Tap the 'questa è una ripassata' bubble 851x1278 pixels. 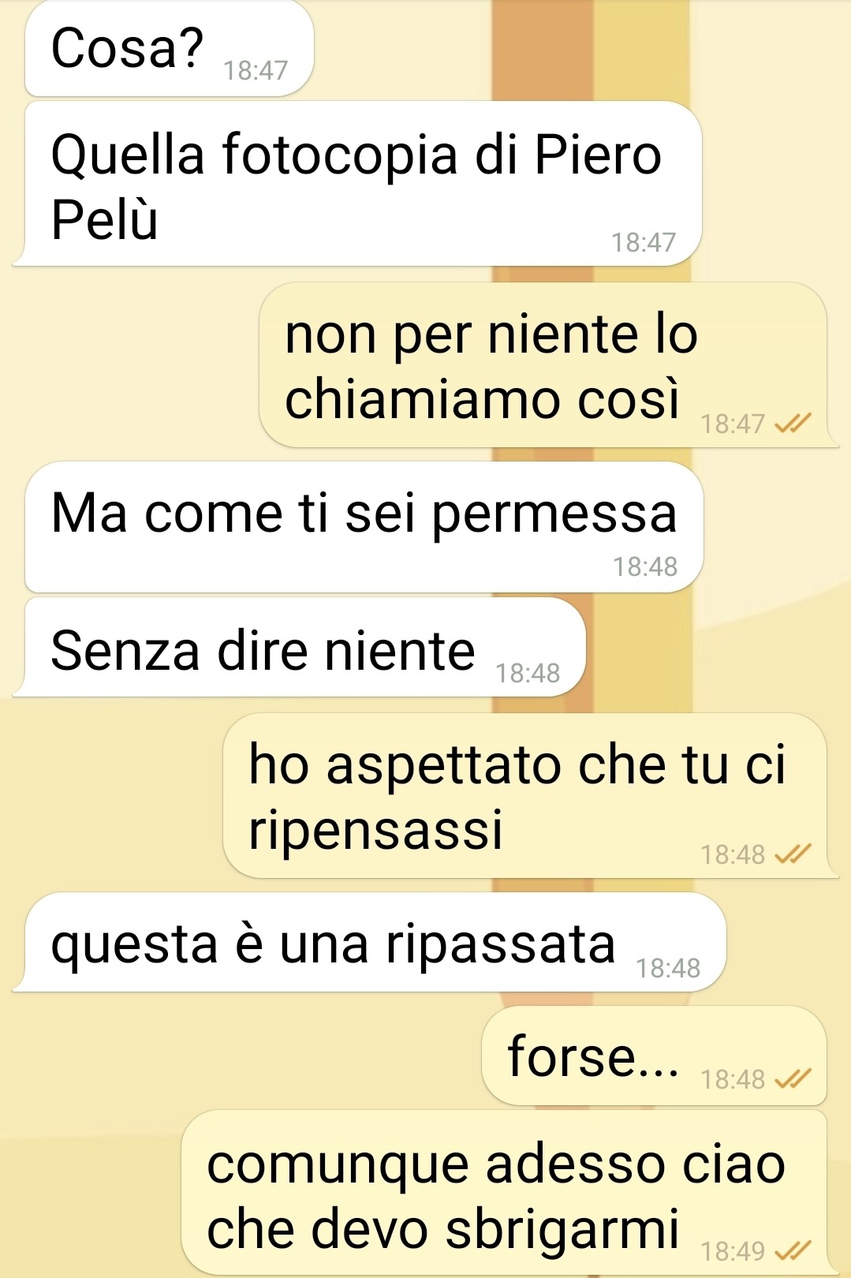pos(369,942)
